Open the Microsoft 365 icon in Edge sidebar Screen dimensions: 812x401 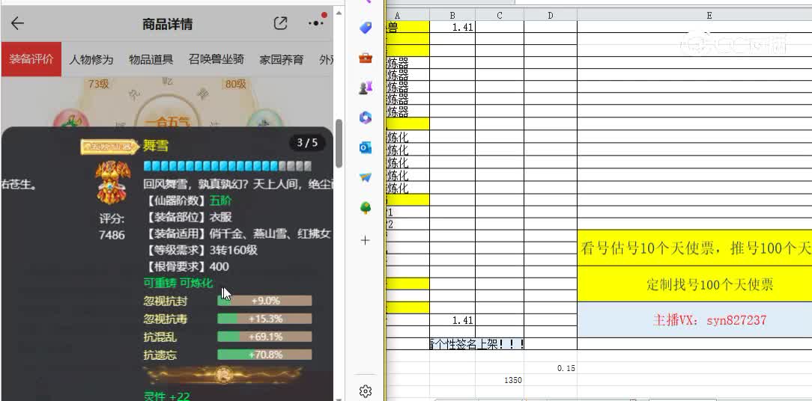click(366, 118)
